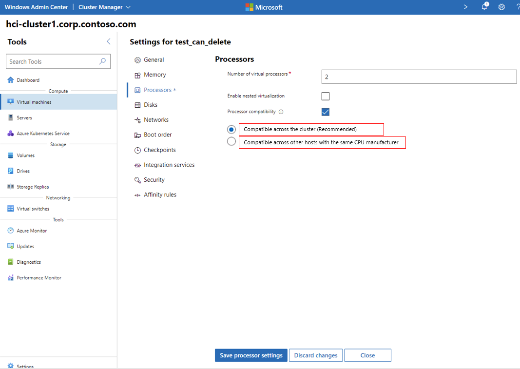Click the Discard changes button
The image size is (520, 369).
(316, 355)
